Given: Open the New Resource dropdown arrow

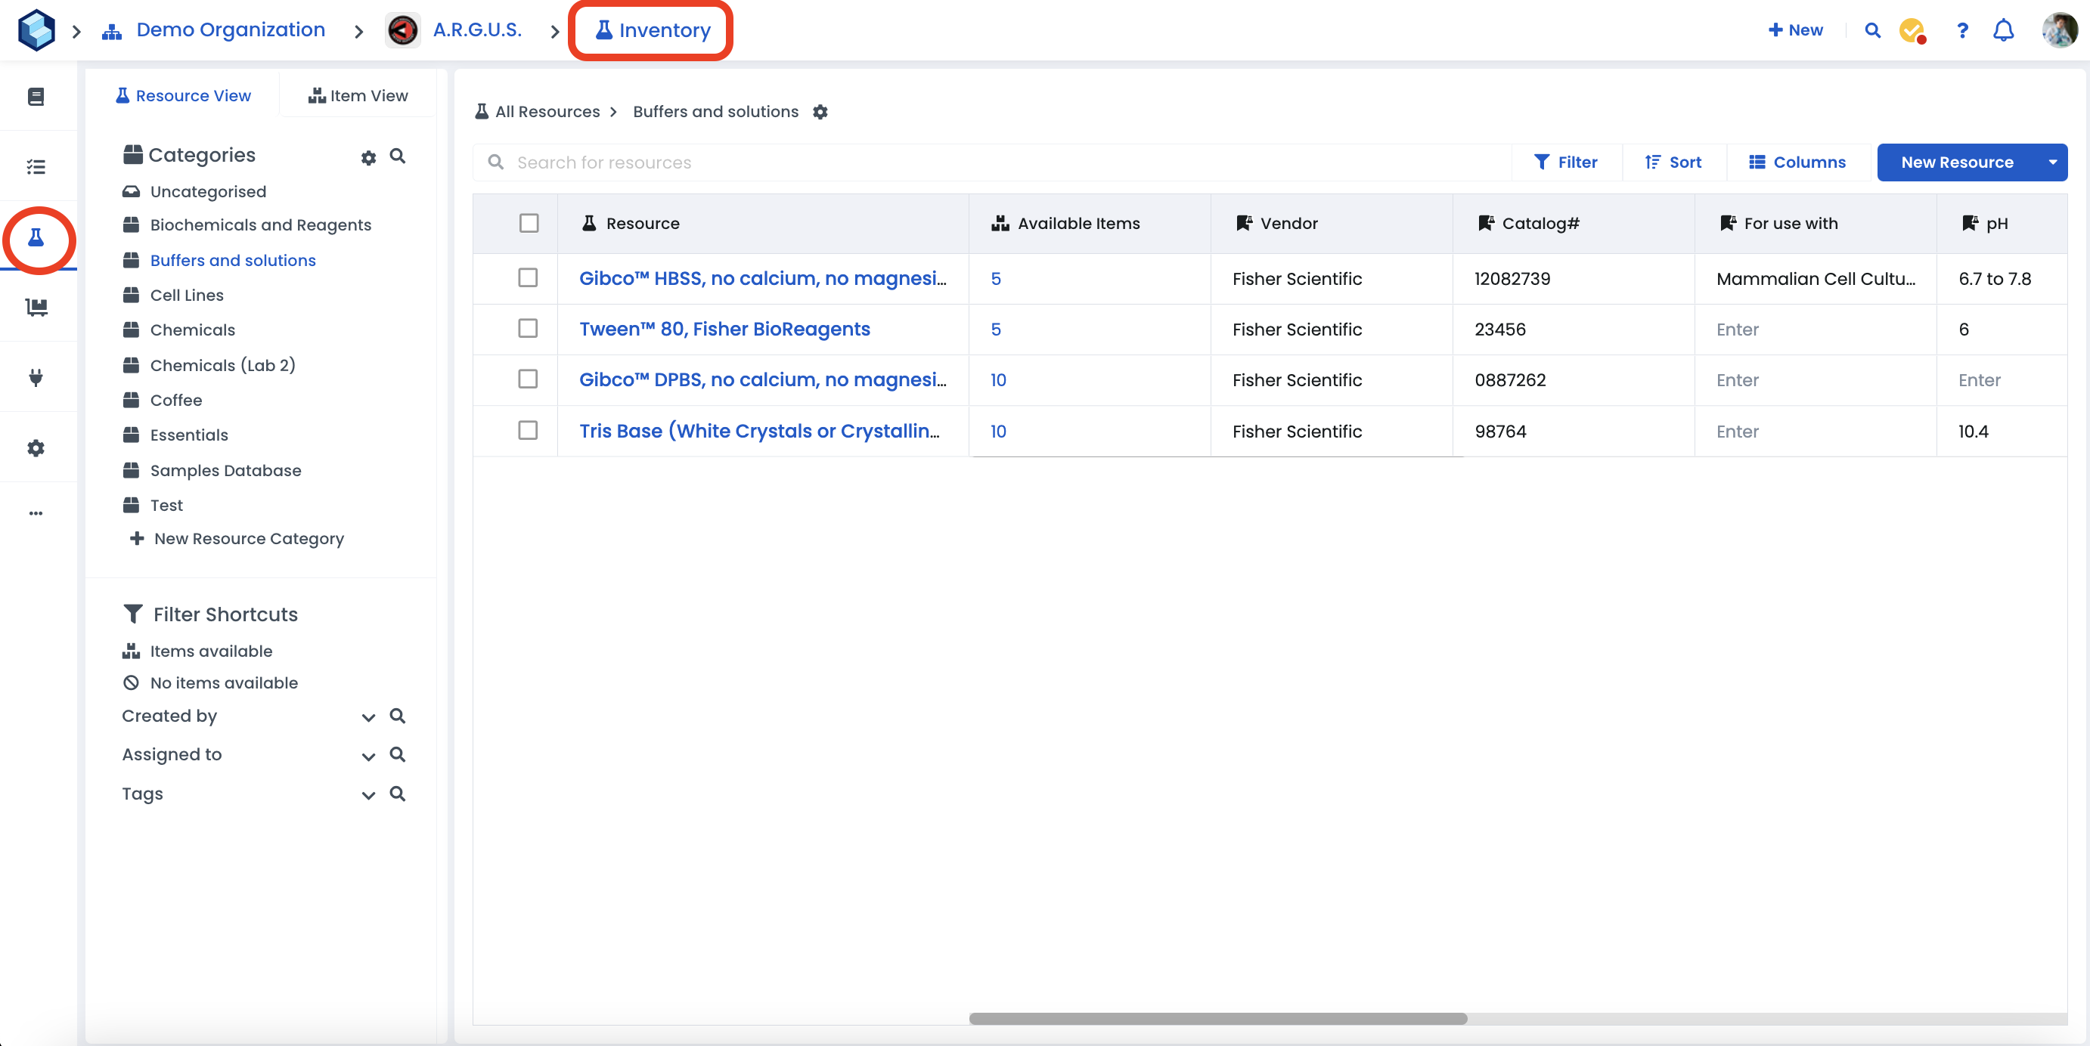Looking at the screenshot, I should (2052, 162).
